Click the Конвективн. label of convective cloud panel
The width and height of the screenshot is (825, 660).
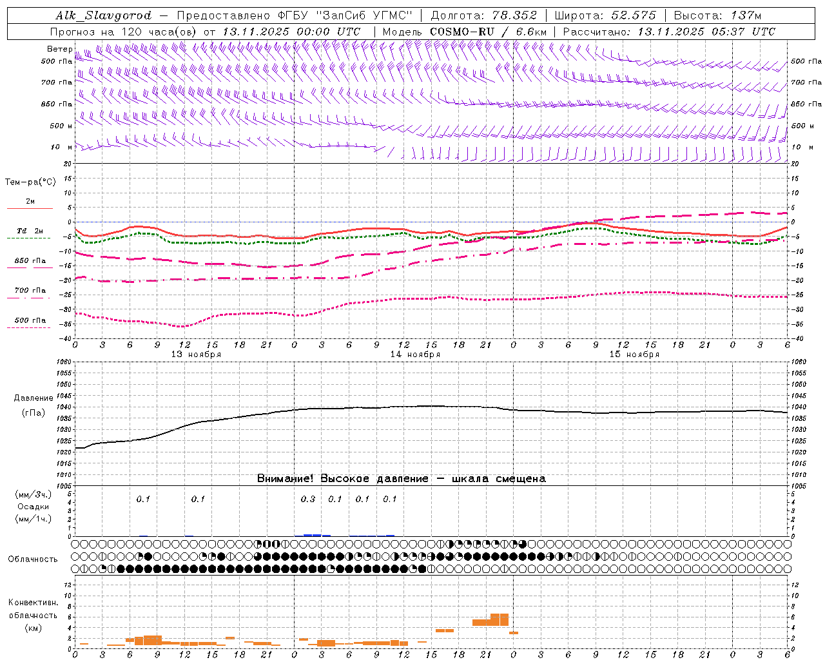tap(33, 603)
